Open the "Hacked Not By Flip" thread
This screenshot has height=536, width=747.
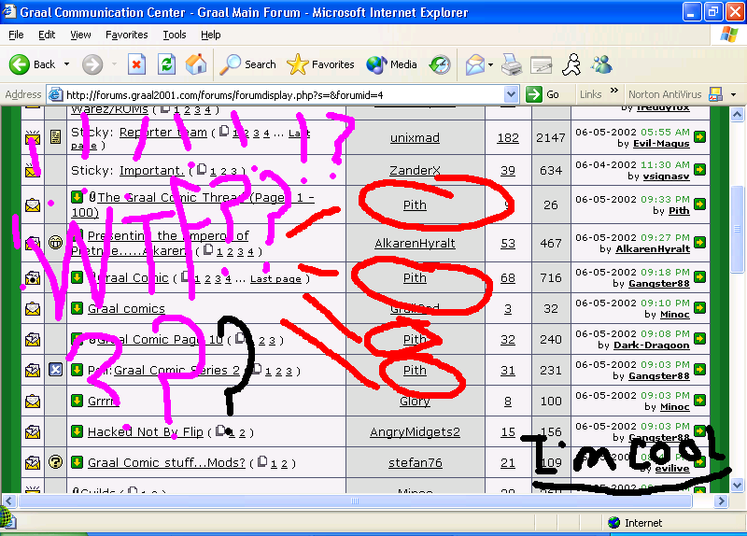[x=145, y=432]
